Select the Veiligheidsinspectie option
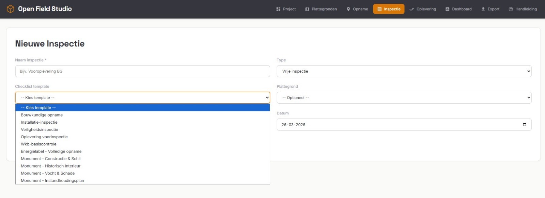545x198 pixels. (40, 130)
